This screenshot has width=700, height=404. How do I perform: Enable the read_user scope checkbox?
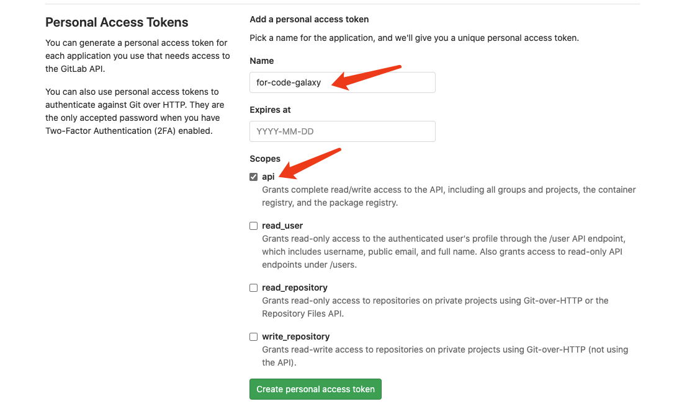click(x=253, y=226)
